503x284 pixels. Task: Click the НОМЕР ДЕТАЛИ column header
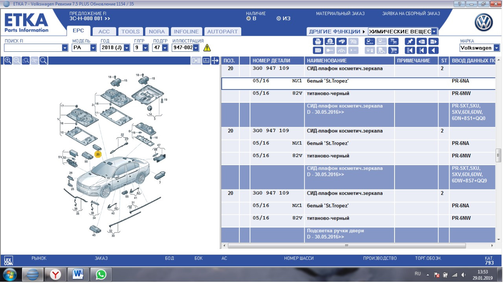pyautogui.click(x=277, y=60)
